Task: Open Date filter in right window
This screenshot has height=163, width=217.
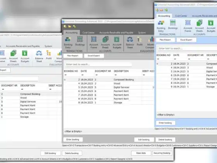Action: (x=175, y=59)
